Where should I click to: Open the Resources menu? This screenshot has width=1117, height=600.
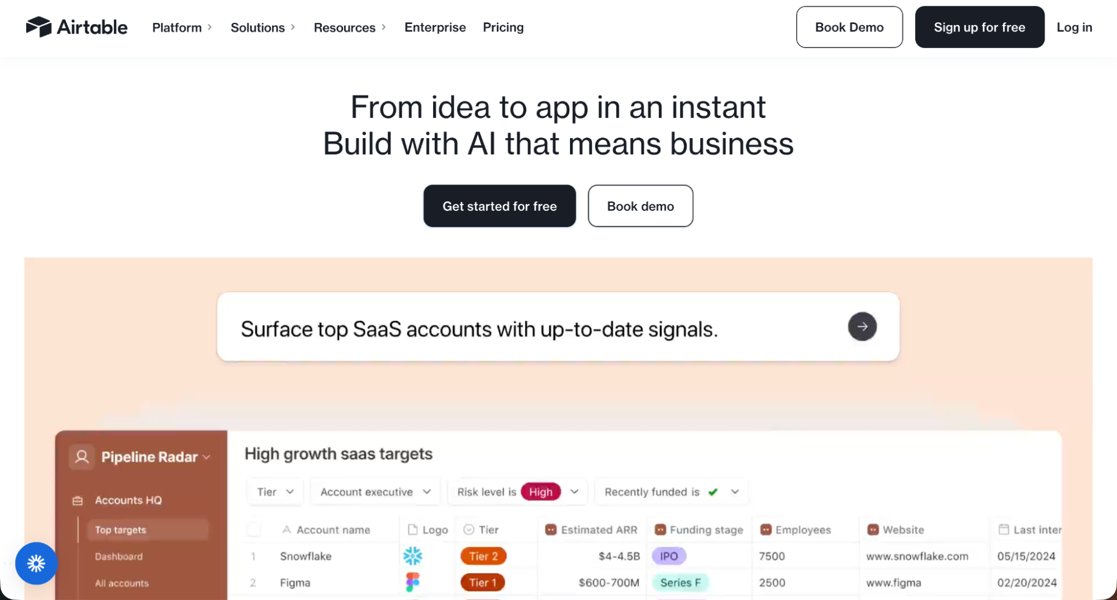point(344,27)
